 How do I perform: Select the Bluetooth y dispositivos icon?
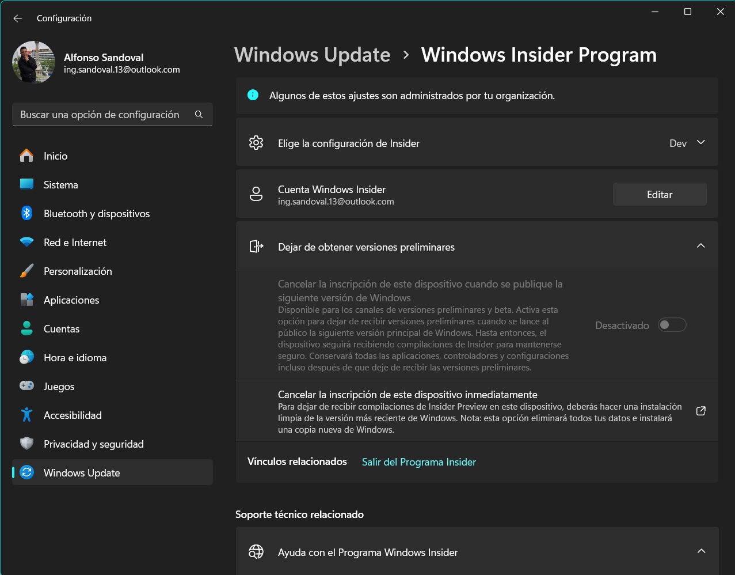coord(28,213)
